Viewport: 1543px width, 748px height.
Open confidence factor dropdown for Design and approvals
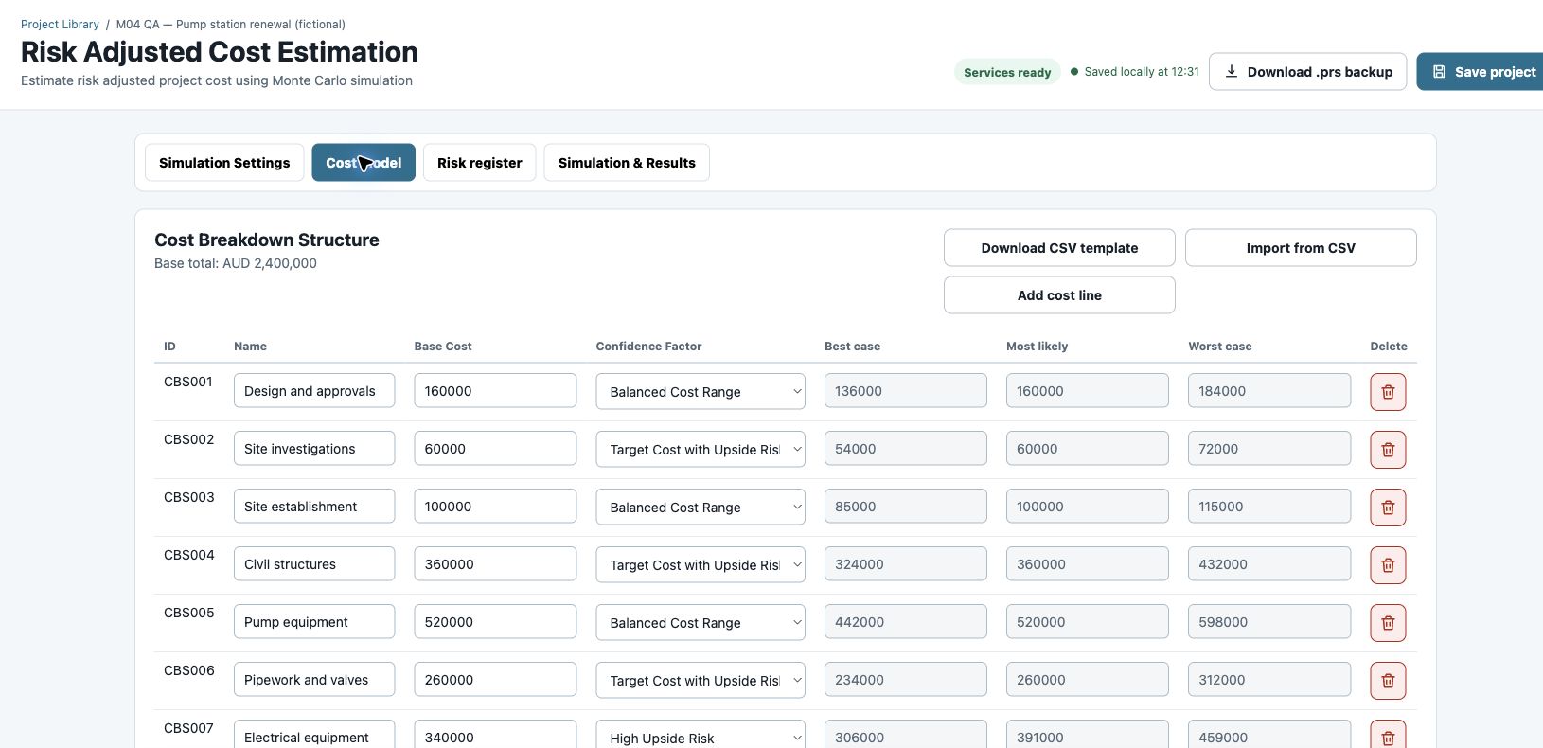(701, 392)
